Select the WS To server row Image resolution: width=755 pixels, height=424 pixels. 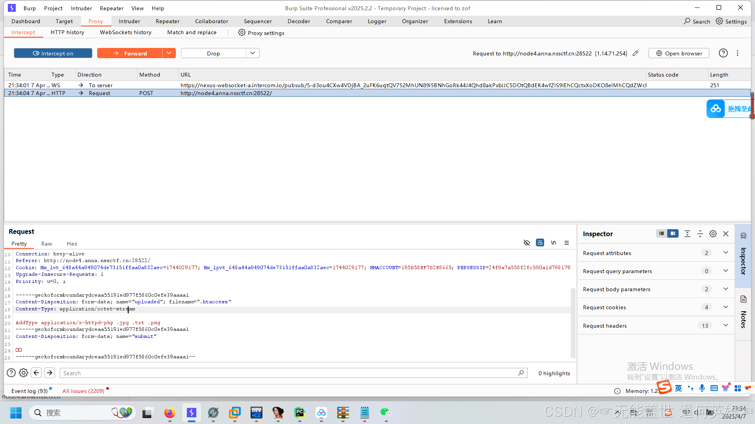377,85
